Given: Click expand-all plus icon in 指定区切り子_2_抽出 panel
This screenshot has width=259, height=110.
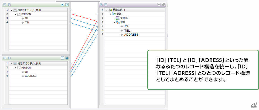Looking at the screenshot, I should pos(5,58).
